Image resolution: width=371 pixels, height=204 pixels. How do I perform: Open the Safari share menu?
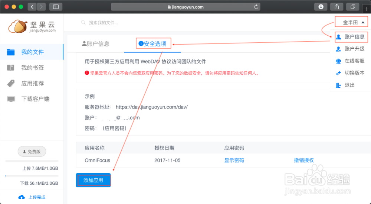pos(337,7)
